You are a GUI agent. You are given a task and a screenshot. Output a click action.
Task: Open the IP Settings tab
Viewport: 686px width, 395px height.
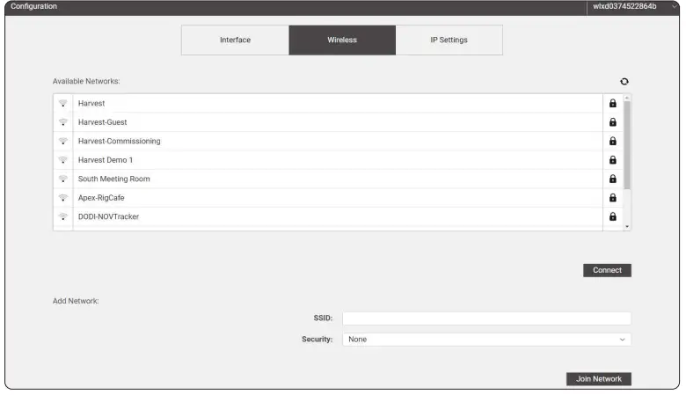[449, 40]
